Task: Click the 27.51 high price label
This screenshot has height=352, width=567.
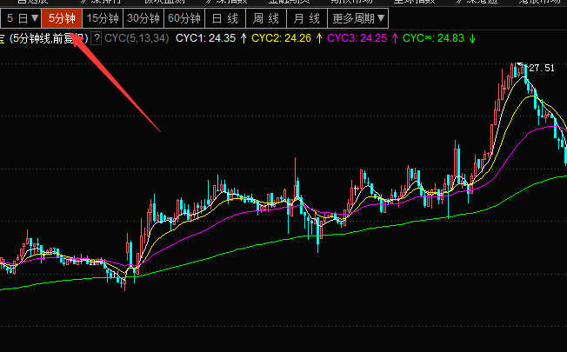Action: point(542,68)
